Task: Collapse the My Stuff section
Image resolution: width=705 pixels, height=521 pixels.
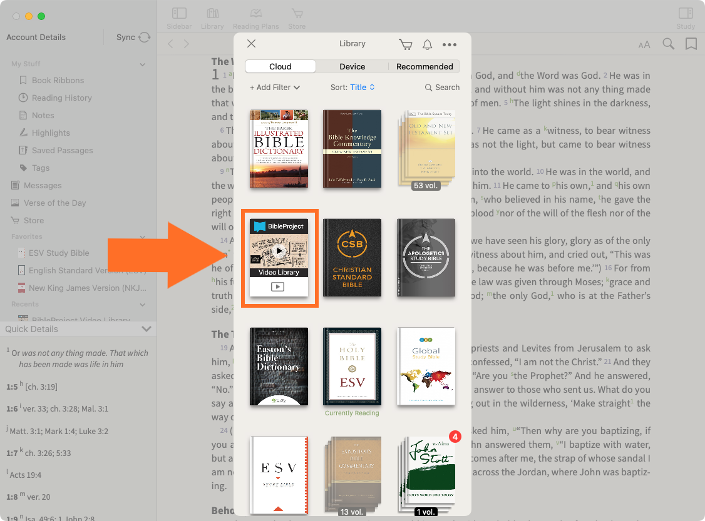Action: click(143, 64)
